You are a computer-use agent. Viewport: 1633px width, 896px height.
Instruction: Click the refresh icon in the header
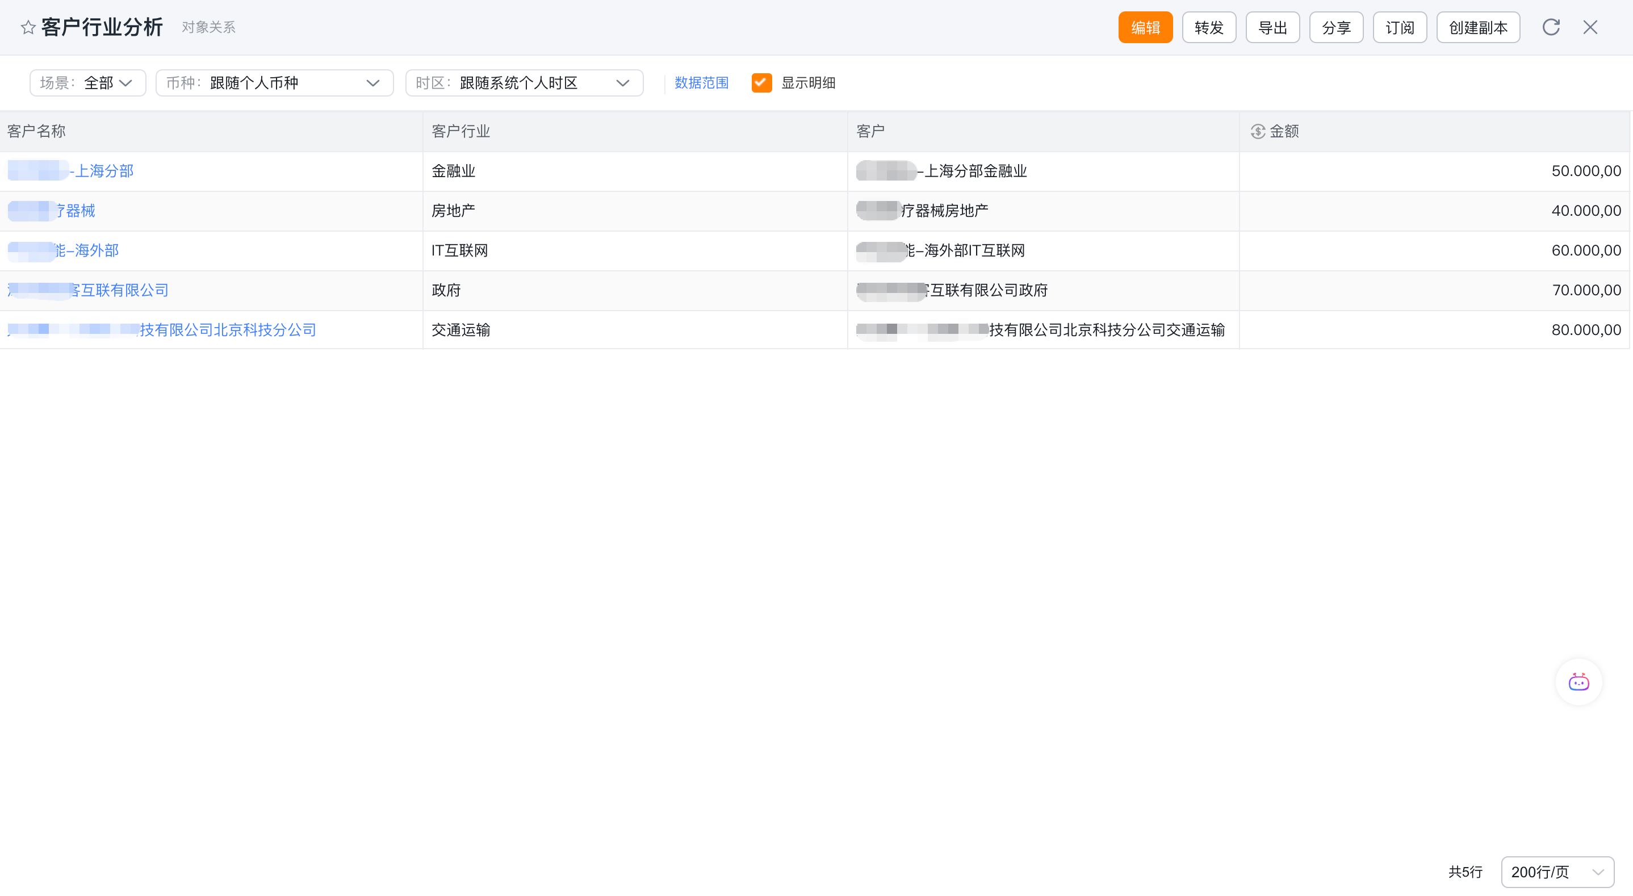coord(1551,27)
